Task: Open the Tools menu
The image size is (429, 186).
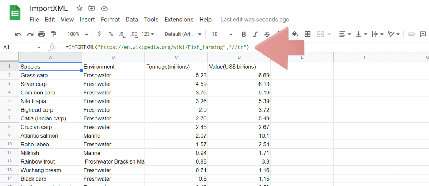Action: pos(151,20)
